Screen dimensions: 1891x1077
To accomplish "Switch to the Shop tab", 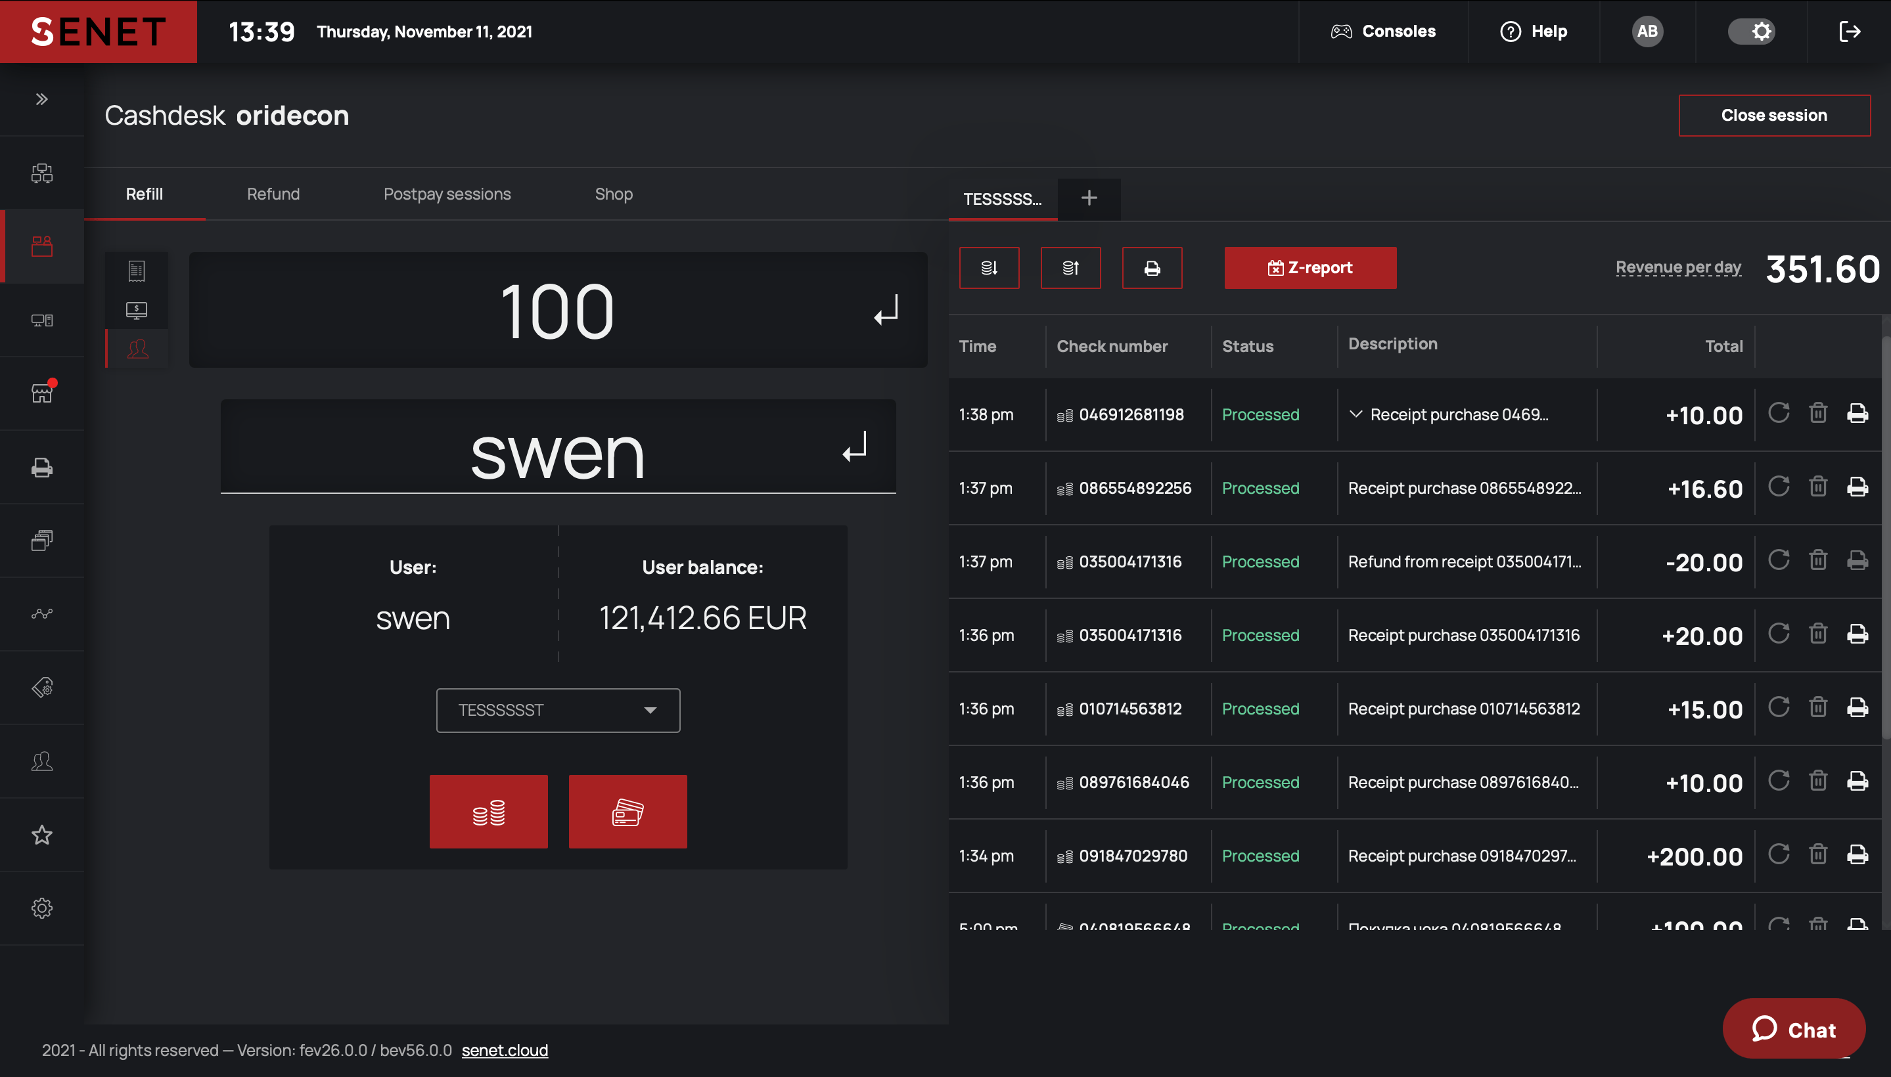I will (614, 194).
